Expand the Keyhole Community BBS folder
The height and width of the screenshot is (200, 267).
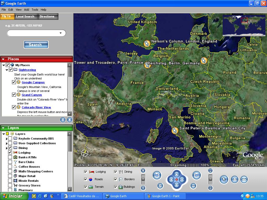click(x=7, y=139)
